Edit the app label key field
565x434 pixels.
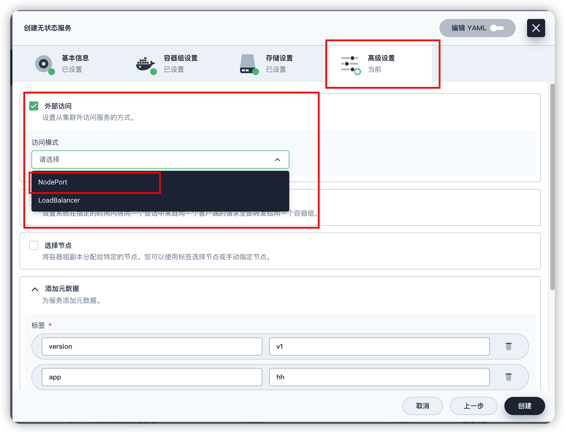[152, 377]
